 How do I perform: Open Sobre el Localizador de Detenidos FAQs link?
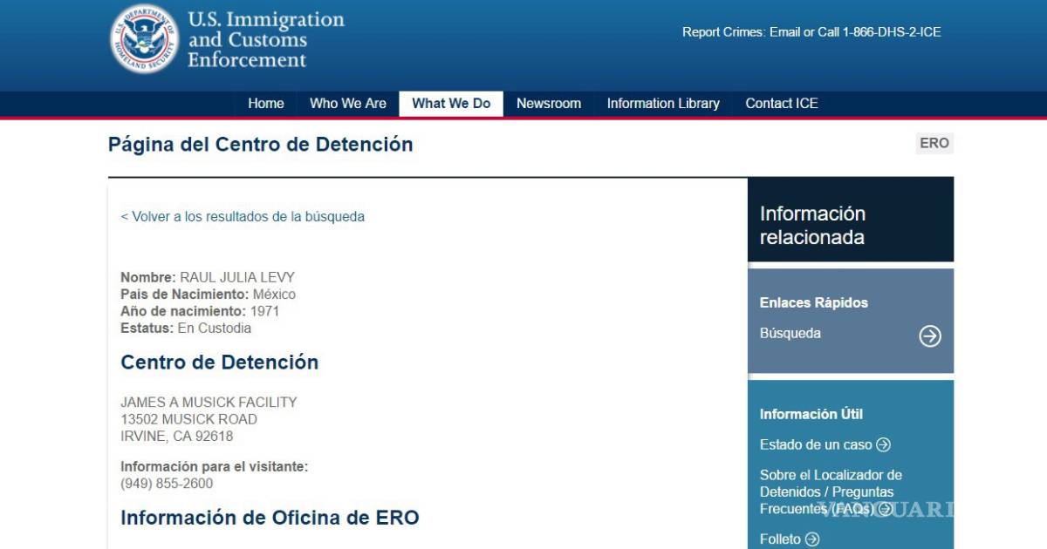(x=831, y=491)
